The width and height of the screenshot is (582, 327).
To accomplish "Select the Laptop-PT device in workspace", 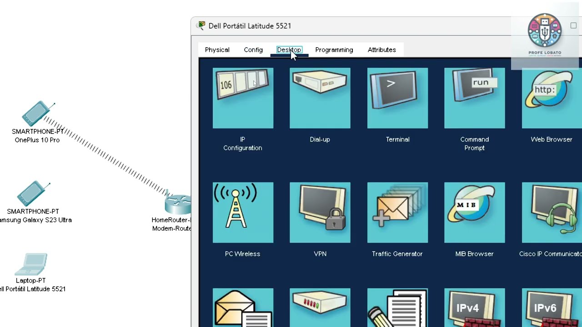I will 31,265.
